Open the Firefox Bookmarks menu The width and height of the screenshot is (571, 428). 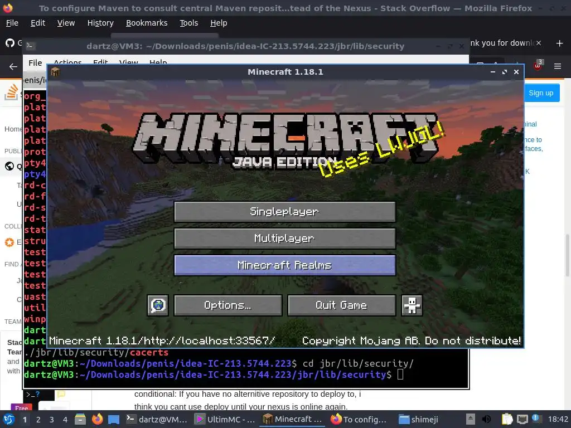pyautogui.click(x=147, y=23)
